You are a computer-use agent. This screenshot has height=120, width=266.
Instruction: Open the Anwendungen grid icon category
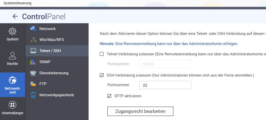12,105
